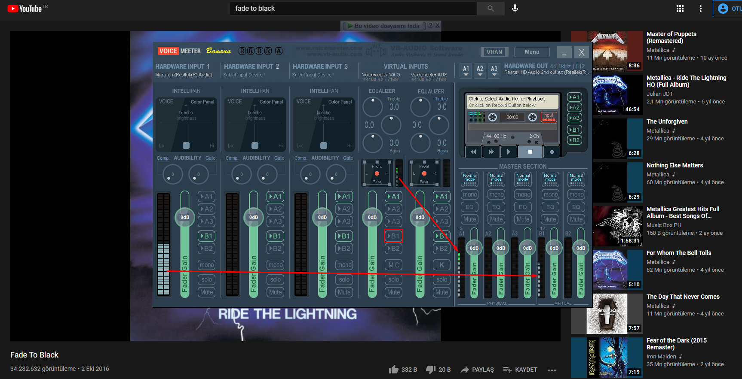Screen dimensions: 742x379
Task: Mute the B2 bus in Master Section
Action: tap(576, 219)
